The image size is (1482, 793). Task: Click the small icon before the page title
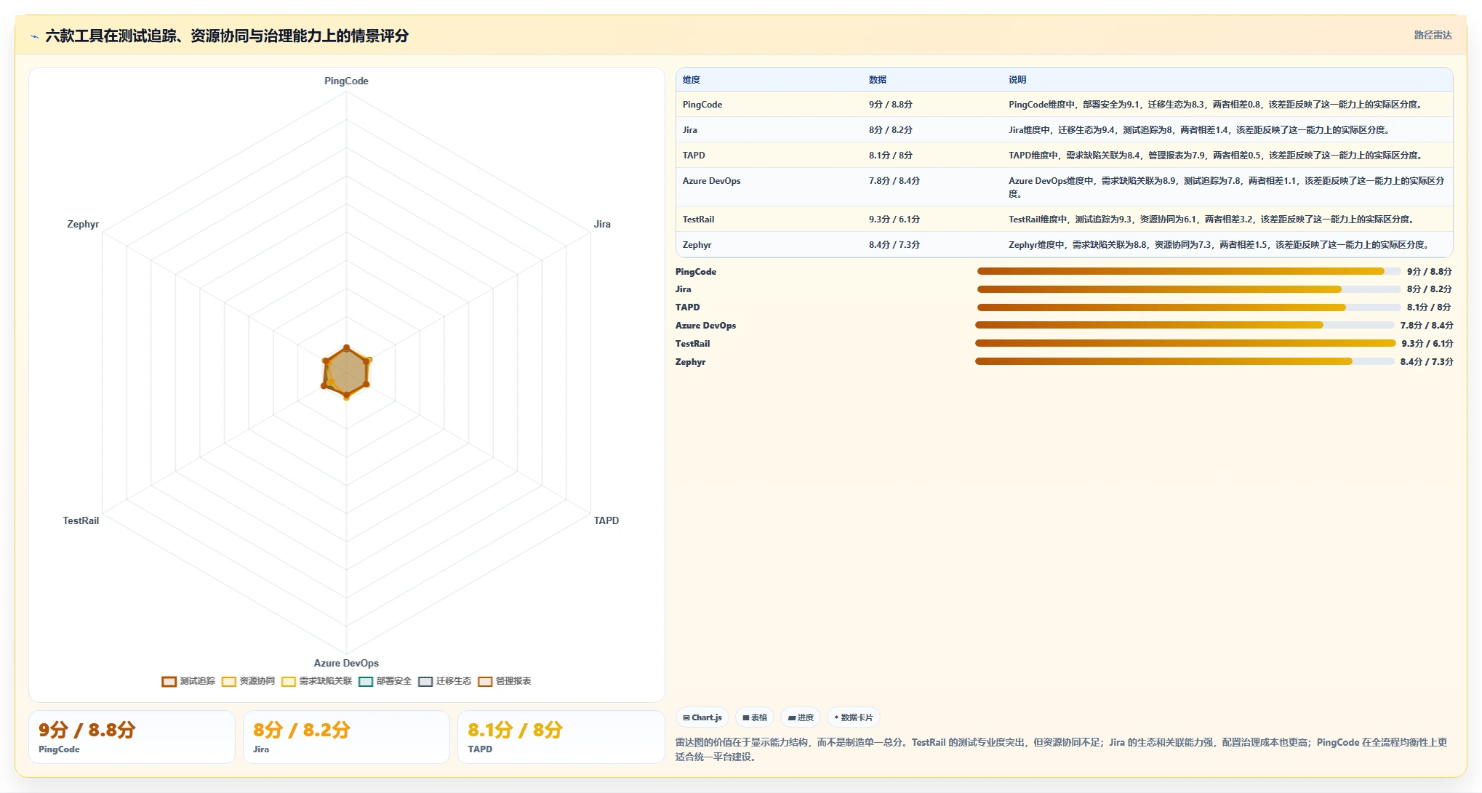coord(34,36)
